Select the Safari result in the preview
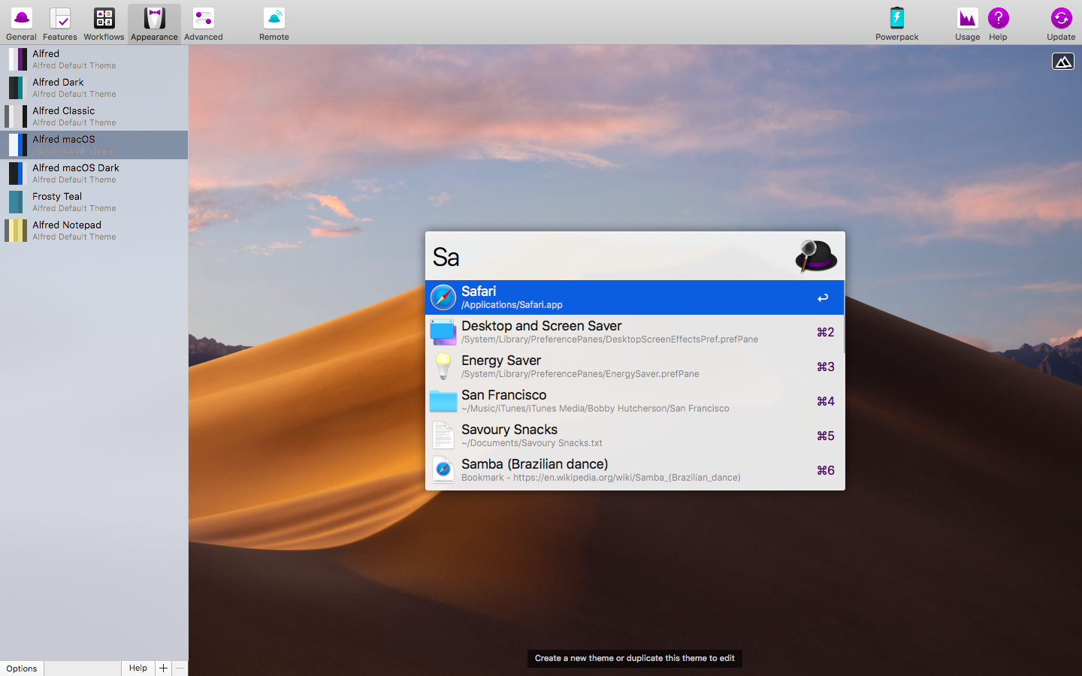 [x=635, y=297]
